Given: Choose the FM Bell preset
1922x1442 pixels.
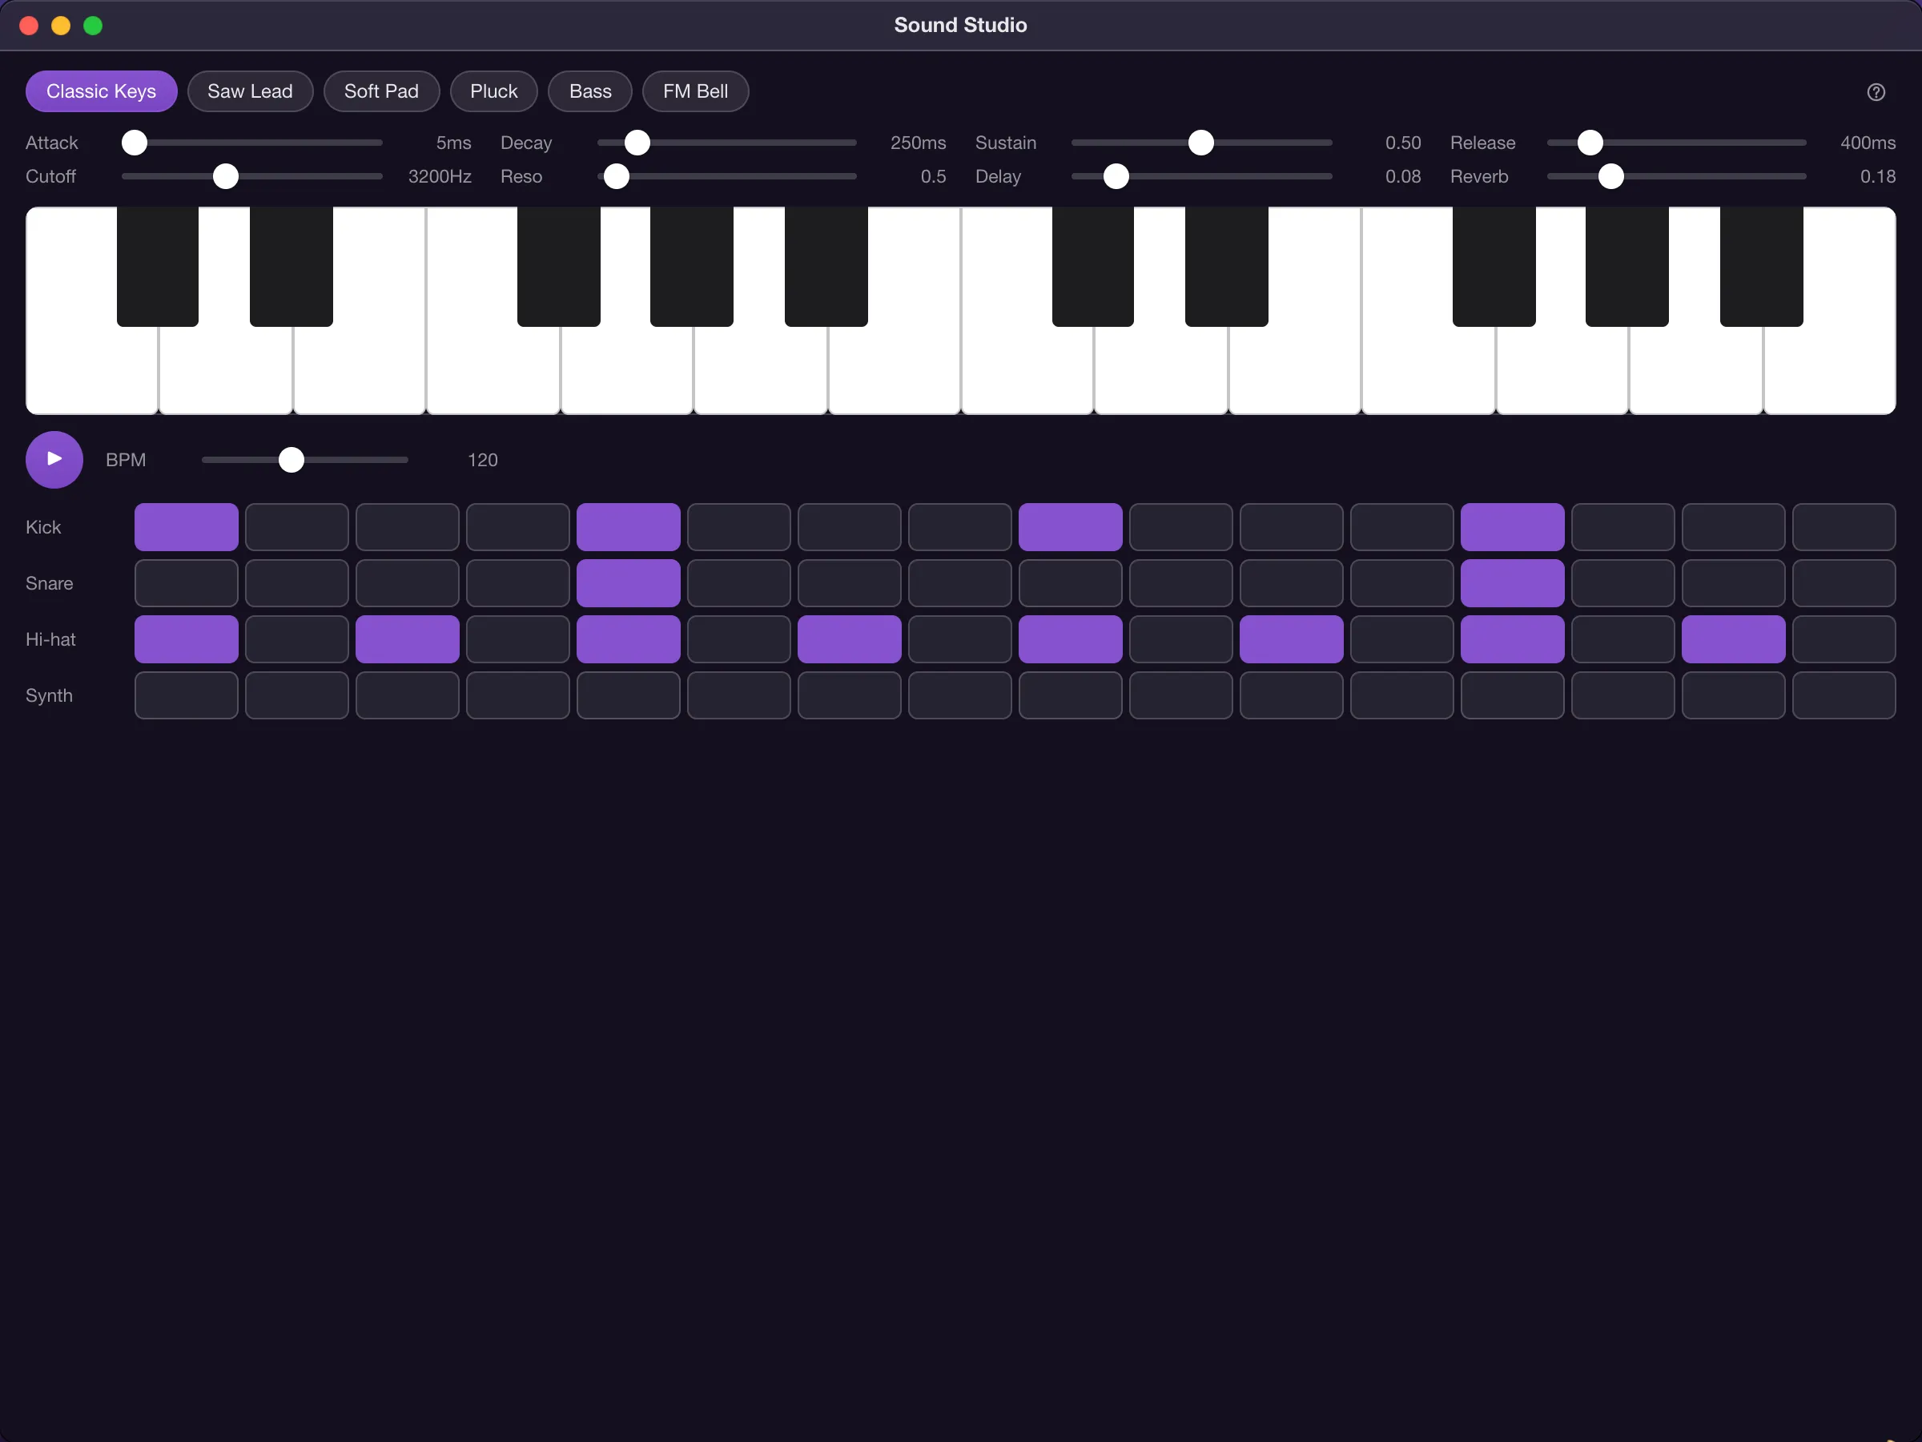Looking at the screenshot, I should point(695,91).
